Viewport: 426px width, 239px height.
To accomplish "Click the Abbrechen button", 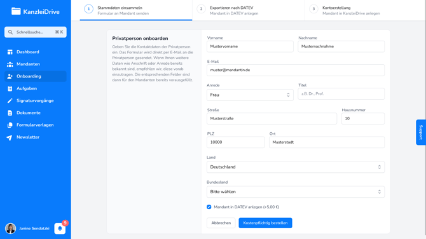I will (x=221, y=223).
